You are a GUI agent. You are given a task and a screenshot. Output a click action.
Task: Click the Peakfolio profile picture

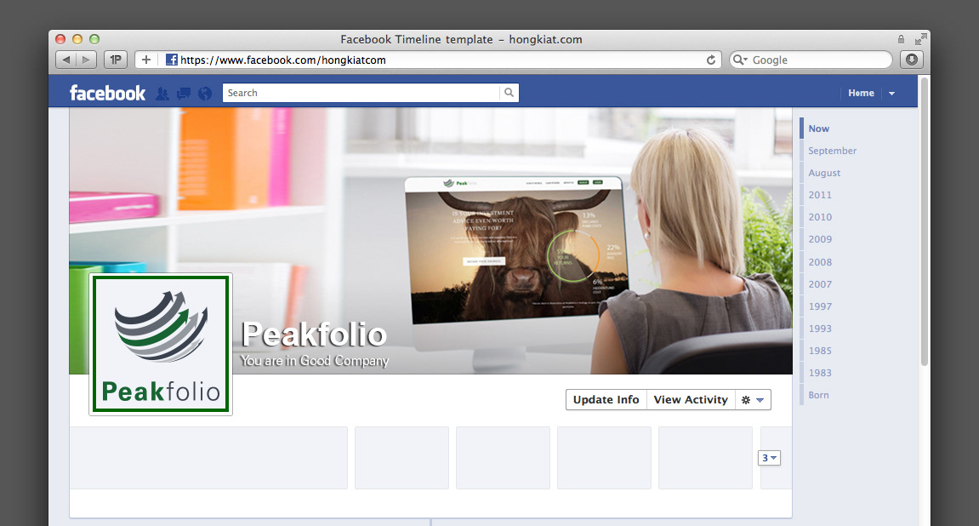(x=161, y=344)
